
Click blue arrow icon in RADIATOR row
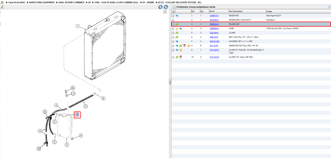tap(177, 16)
